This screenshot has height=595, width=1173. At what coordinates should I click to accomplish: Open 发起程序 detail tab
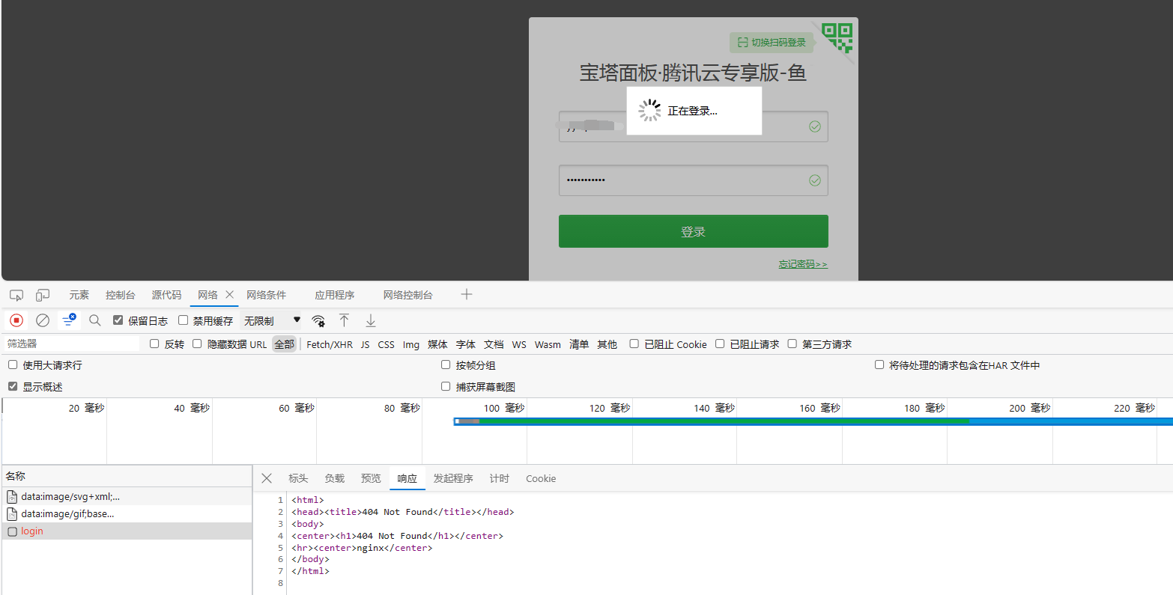click(x=453, y=478)
